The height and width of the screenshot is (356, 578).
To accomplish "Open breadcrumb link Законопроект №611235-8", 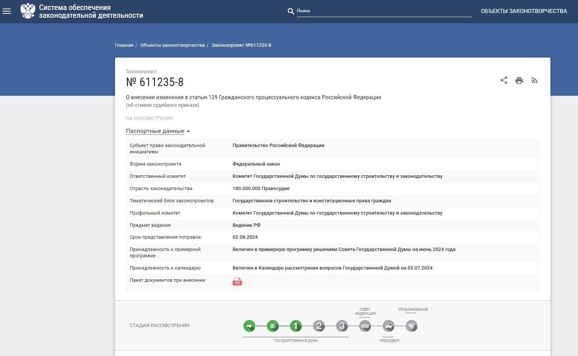I will (x=241, y=45).
